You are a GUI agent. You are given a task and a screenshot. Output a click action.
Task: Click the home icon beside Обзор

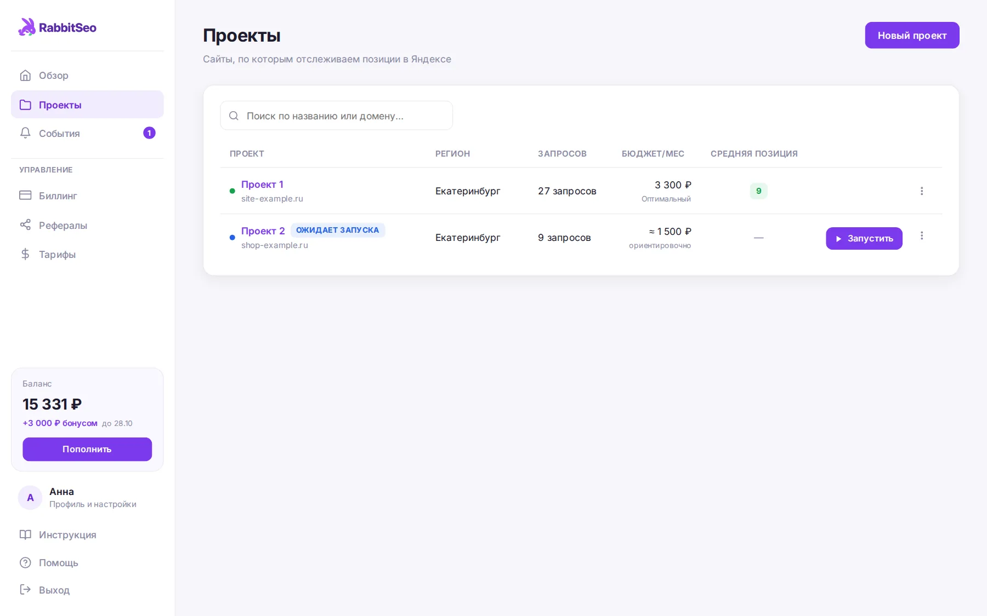25,75
